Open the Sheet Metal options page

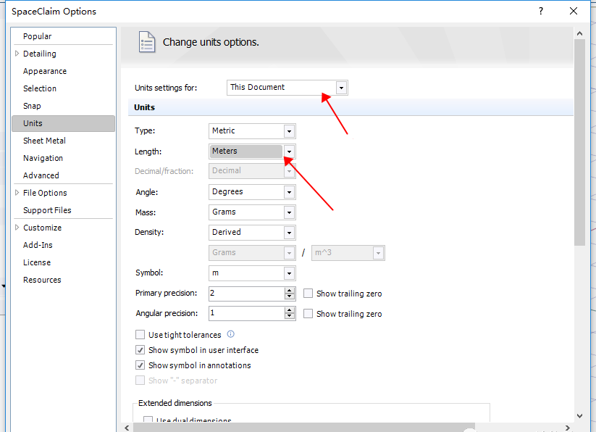[x=44, y=141]
